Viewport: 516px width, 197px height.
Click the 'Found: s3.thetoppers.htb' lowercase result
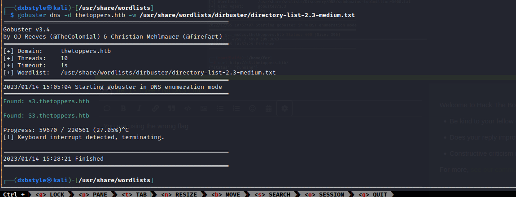(46, 101)
